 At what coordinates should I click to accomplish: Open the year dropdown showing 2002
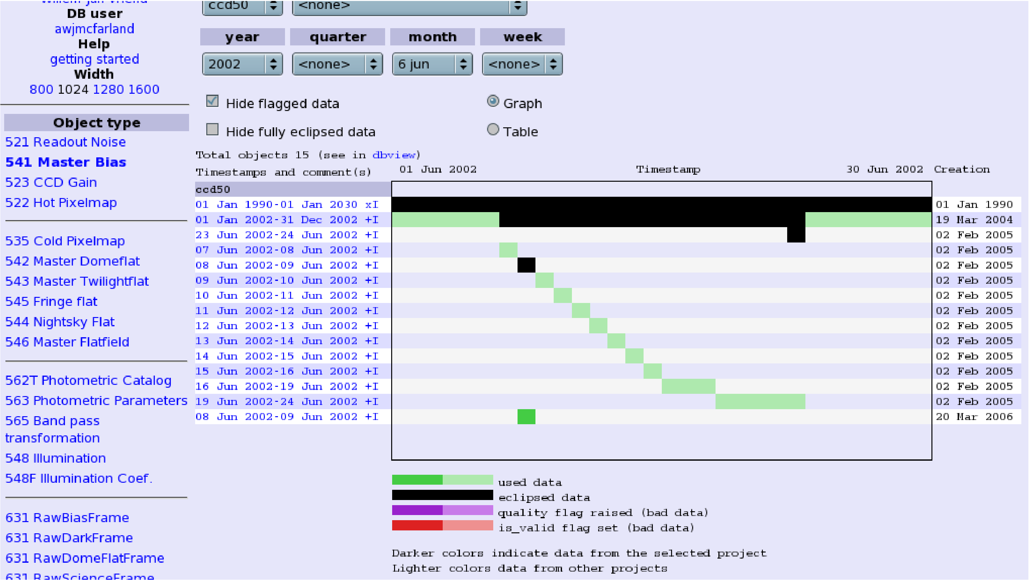click(242, 64)
